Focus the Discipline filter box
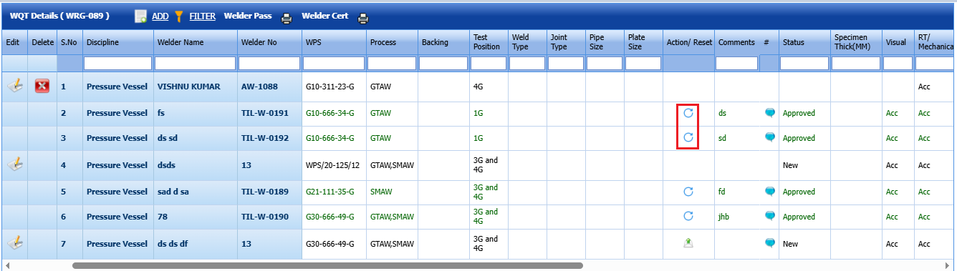 tap(118, 64)
